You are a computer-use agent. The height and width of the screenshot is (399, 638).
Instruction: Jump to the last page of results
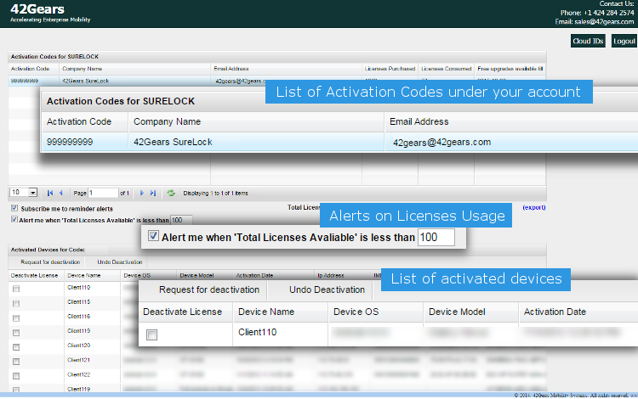(x=153, y=194)
